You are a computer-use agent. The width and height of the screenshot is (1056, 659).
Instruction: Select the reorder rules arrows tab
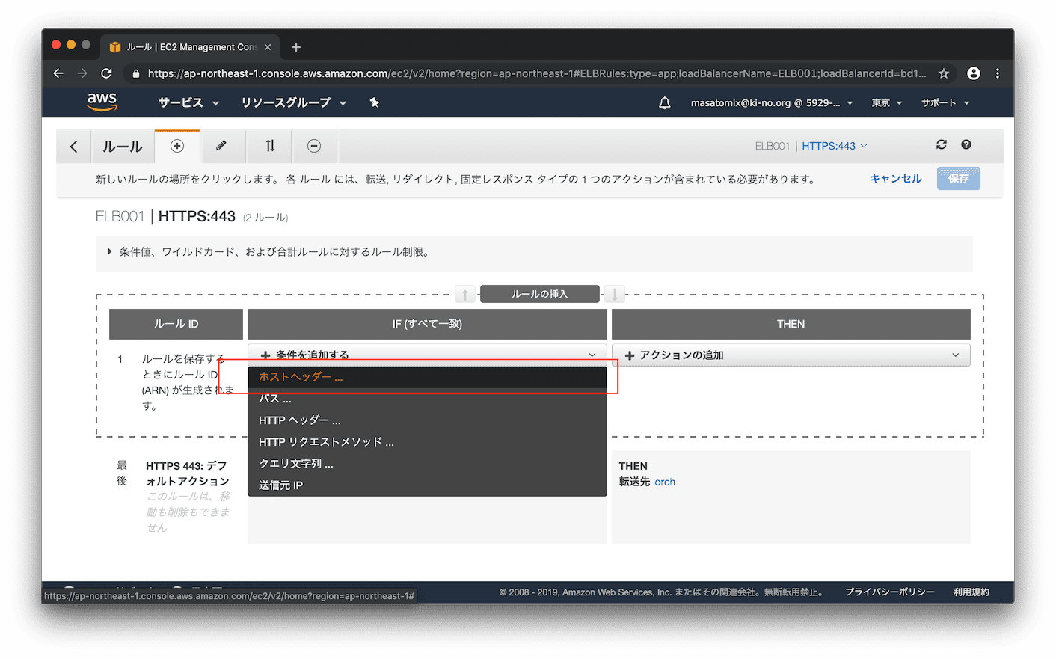pos(270,147)
